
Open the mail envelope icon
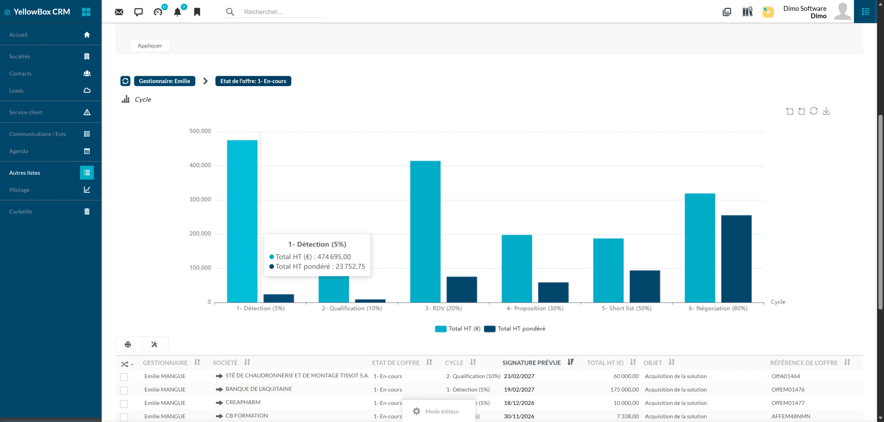pyautogui.click(x=119, y=12)
